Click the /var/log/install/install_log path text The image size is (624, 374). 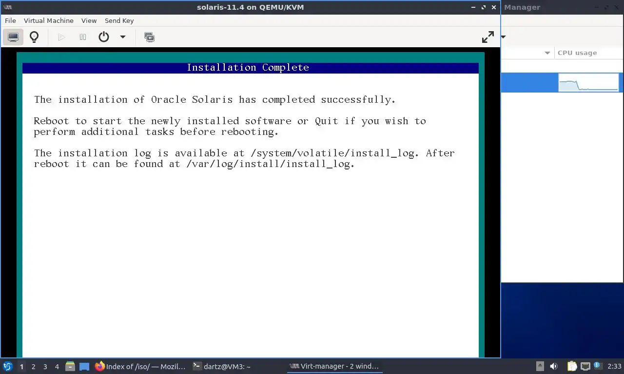(x=269, y=164)
